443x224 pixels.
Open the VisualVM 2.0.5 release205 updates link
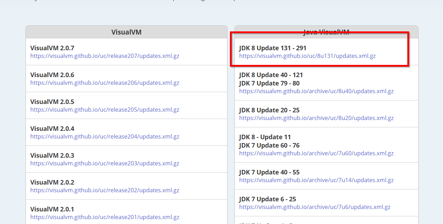click(105, 110)
